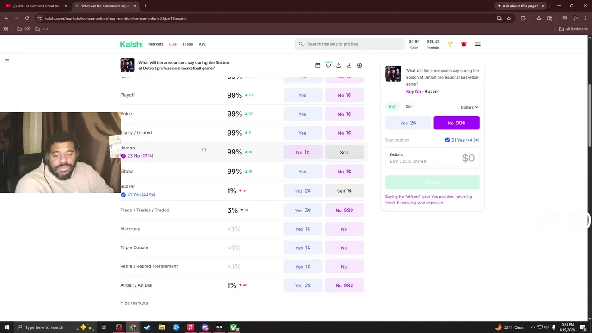Click the circled plus add icon
The height and width of the screenshot is (333, 592).
click(359, 65)
